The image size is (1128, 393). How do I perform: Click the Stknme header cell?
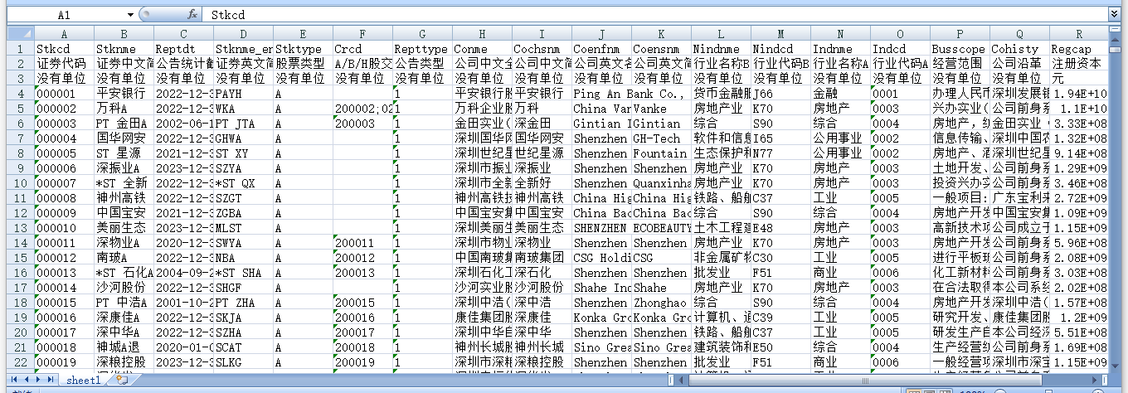123,48
